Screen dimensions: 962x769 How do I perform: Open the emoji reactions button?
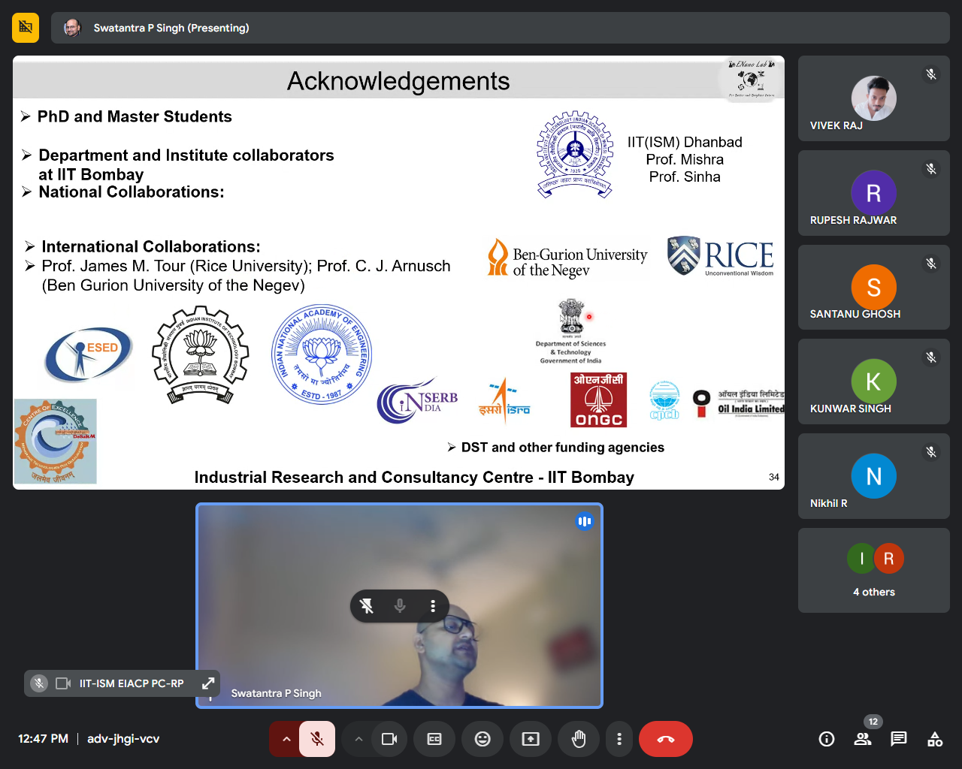[483, 739]
